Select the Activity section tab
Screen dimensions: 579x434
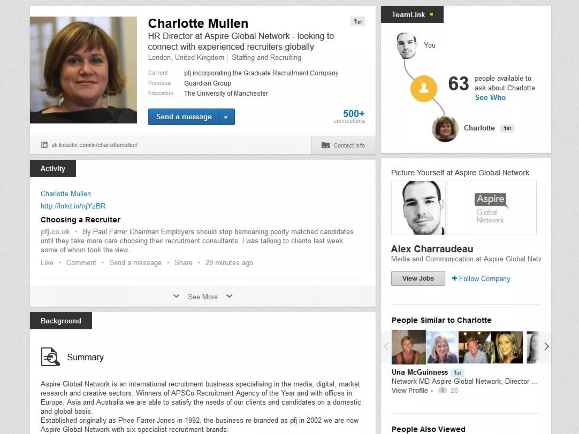pyautogui.click(x=53, y=168)
